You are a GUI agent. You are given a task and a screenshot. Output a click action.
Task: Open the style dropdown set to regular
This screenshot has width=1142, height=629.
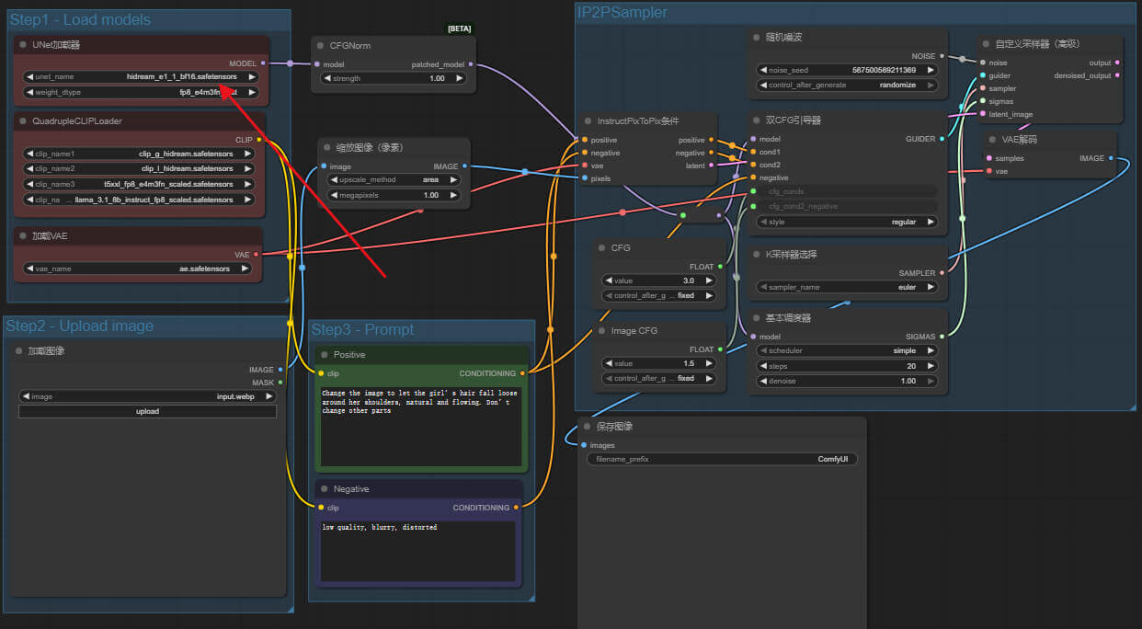click(846, 222)
